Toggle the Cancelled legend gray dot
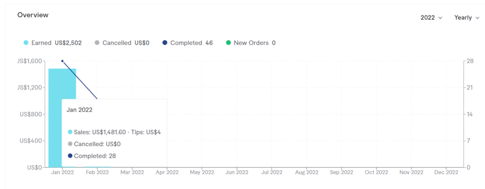This screenshot has width=485, height=189. tap(97, 43)
